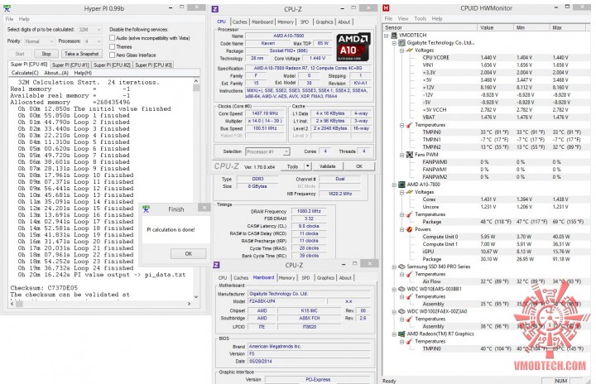596x384 pixels.
Task: Collapse the AMD A10-7800 tree node
Action: (x=394, y=185)
